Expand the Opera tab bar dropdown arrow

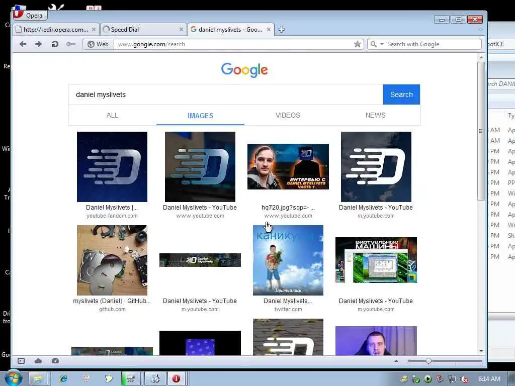[x=480, y=30]
